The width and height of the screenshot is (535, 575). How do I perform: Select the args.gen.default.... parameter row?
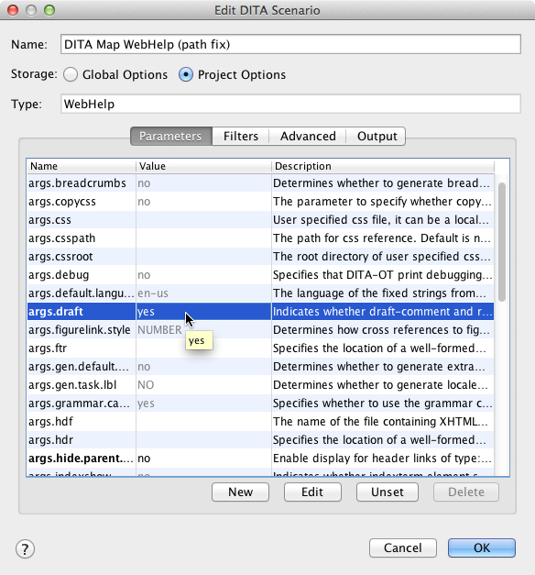[x=260, y=366]
